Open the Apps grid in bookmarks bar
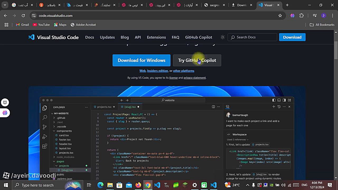 click(x=6, y=25)
